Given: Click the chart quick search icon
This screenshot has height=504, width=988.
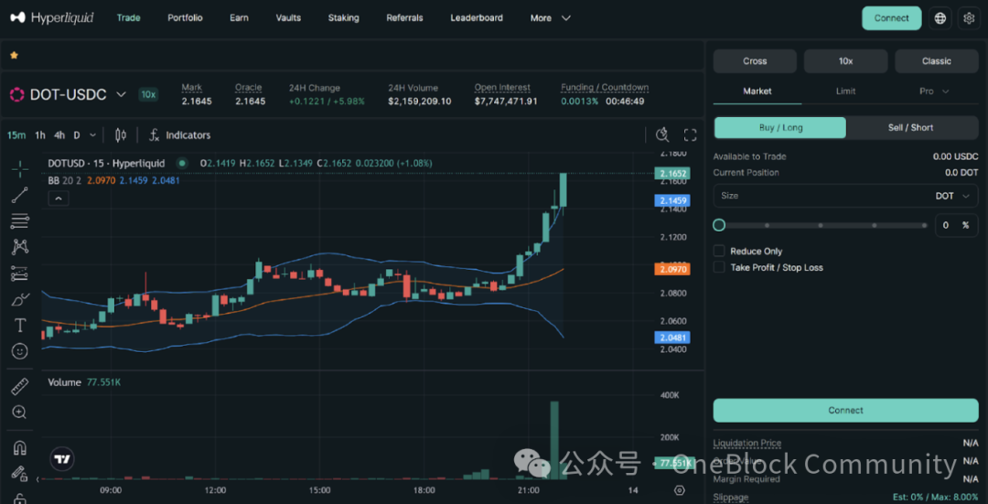Looking at the screenshot, I should coord(661,134).
